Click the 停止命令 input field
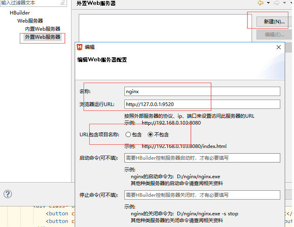Image resolution: width=294 pixels, height=227 pixels. (202, 195)
